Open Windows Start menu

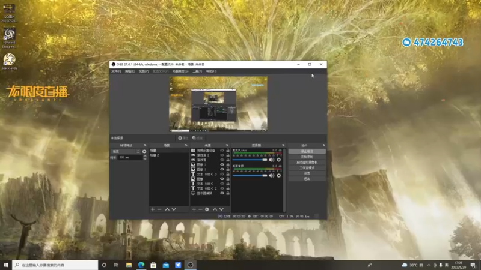point(6,265)
